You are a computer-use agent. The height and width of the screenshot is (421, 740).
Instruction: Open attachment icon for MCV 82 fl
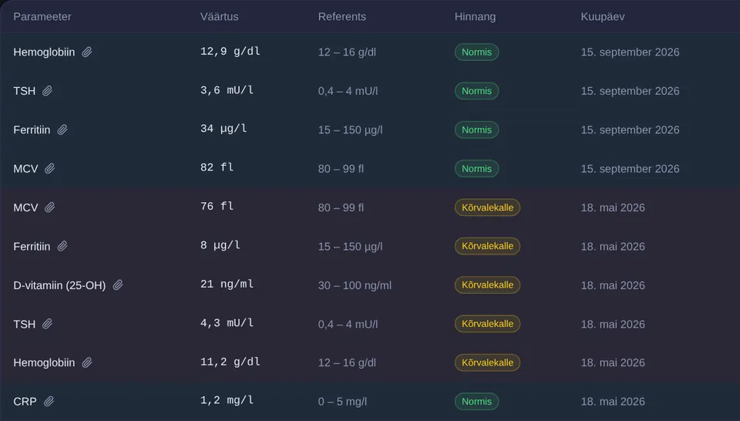coord(49,169)
